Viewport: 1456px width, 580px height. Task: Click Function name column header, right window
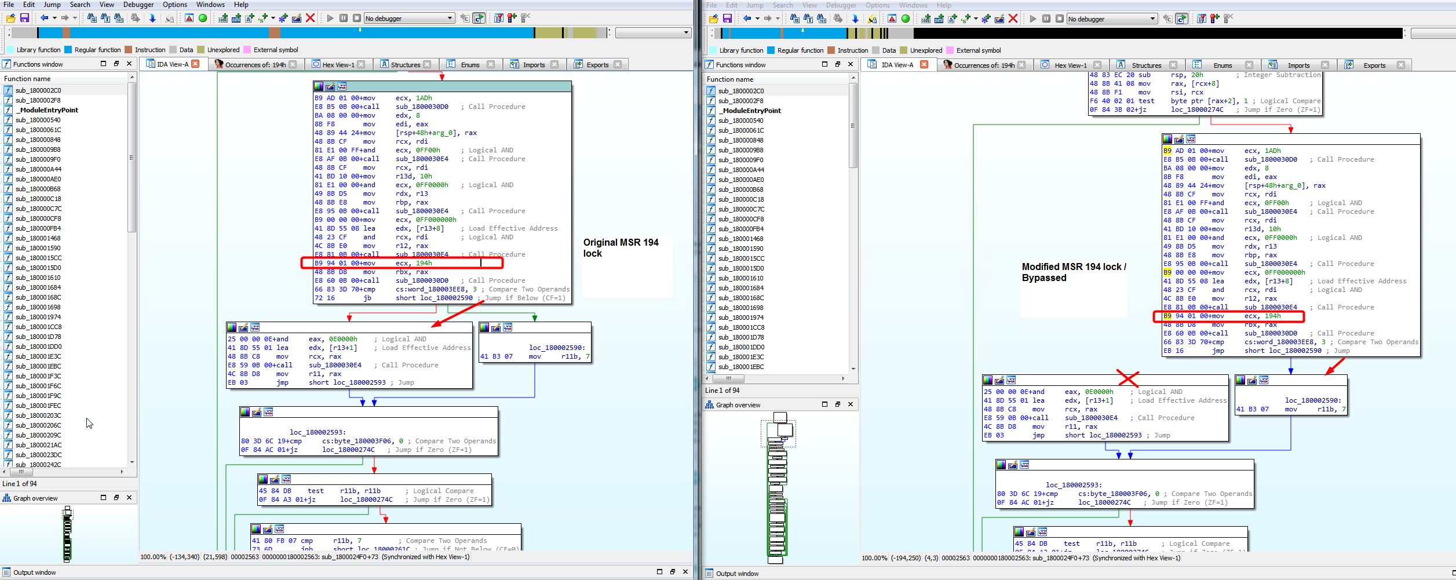point(776,79)
